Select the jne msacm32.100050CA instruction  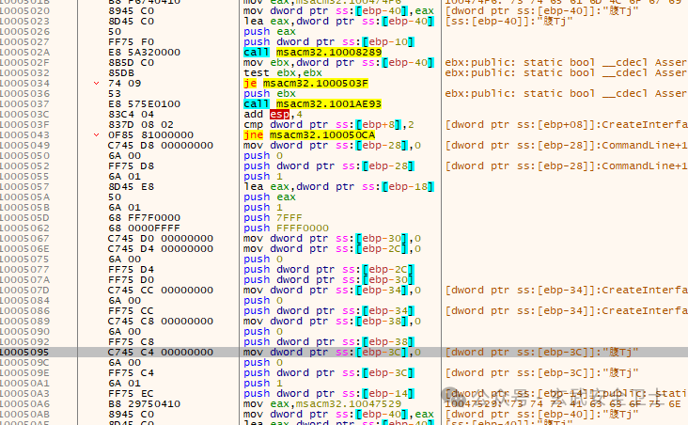pyautogui.click(x=309, y=135)
